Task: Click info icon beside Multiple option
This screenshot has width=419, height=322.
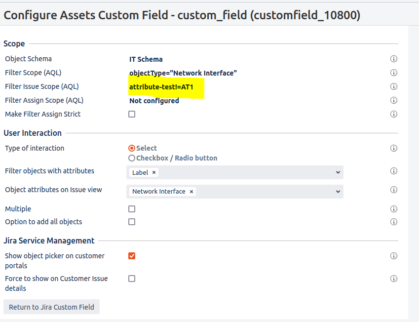Action: pos(394,209)
